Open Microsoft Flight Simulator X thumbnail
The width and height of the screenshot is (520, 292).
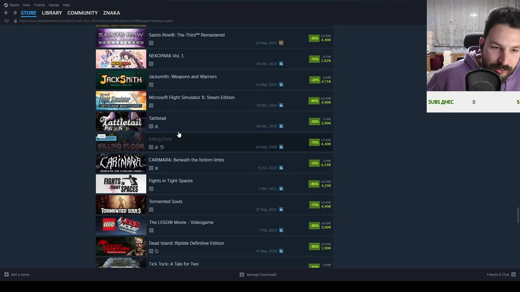tap(121, 101)
